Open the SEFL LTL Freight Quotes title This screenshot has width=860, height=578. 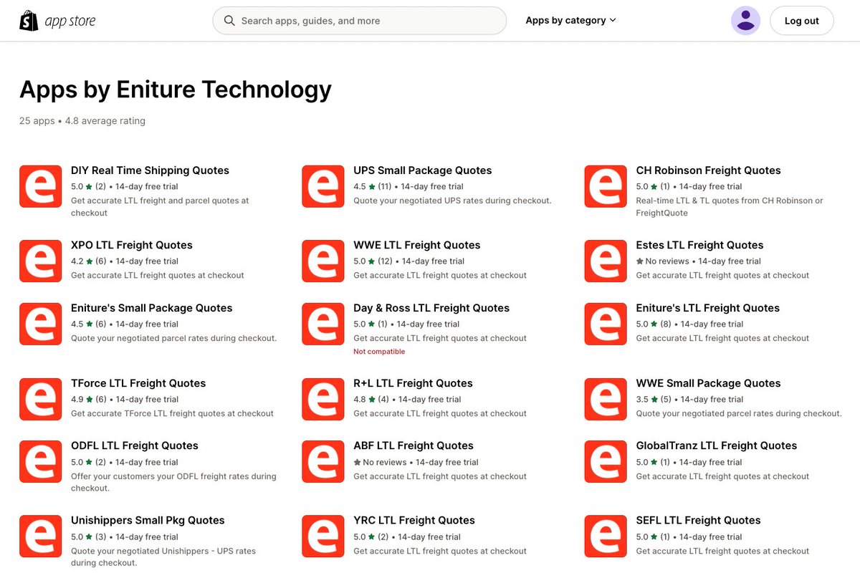pyautogui.click(x=698, y=520)
